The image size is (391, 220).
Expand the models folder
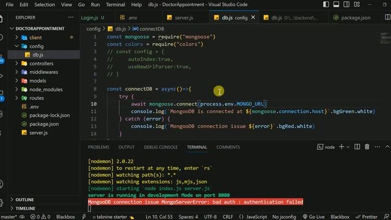[x=38, y=81]
